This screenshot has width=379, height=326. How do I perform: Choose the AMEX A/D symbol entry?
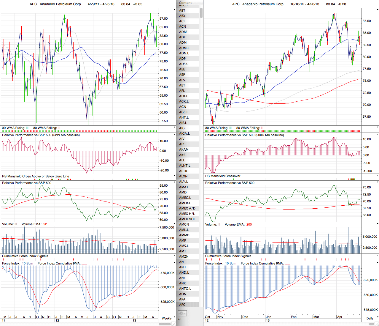187,208
